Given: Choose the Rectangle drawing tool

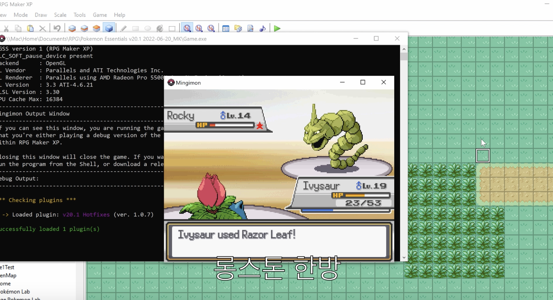Looking at the screenshot, I should click(x=136, y=29).
